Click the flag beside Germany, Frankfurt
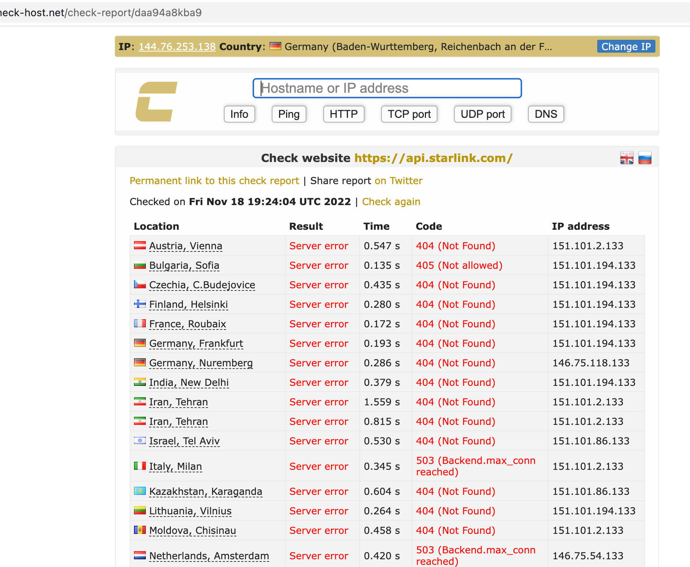The image size is (690, 567). (140, 343)
